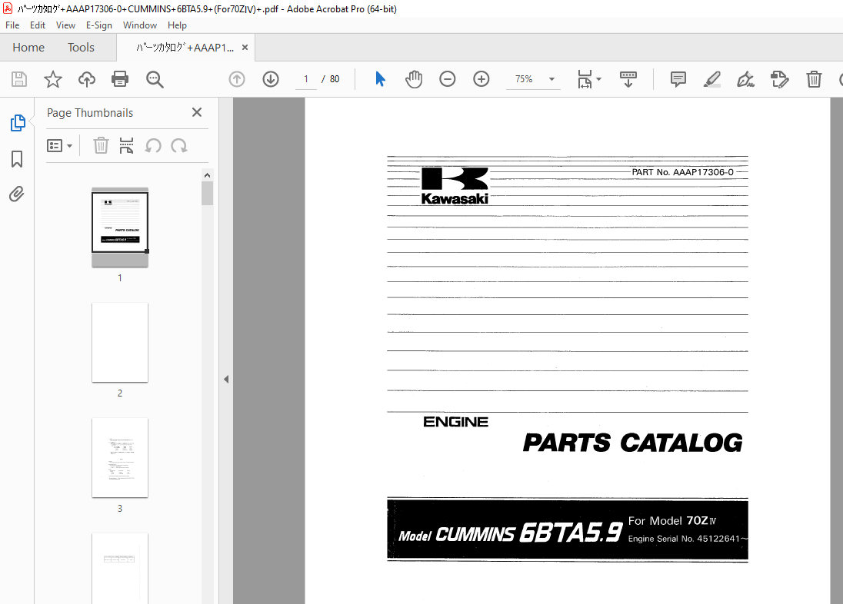This screenshot has width=843, height=604.
Task: Open the File menu
Action: tap(12, 25)
